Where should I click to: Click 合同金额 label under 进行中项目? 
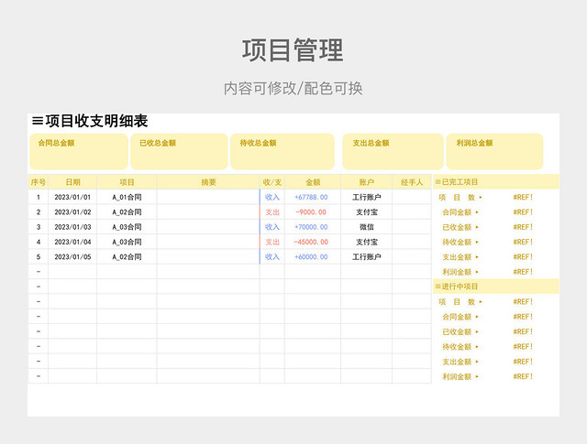coord(457,317)
